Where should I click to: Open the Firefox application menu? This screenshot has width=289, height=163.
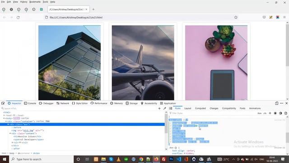(284, 17)
